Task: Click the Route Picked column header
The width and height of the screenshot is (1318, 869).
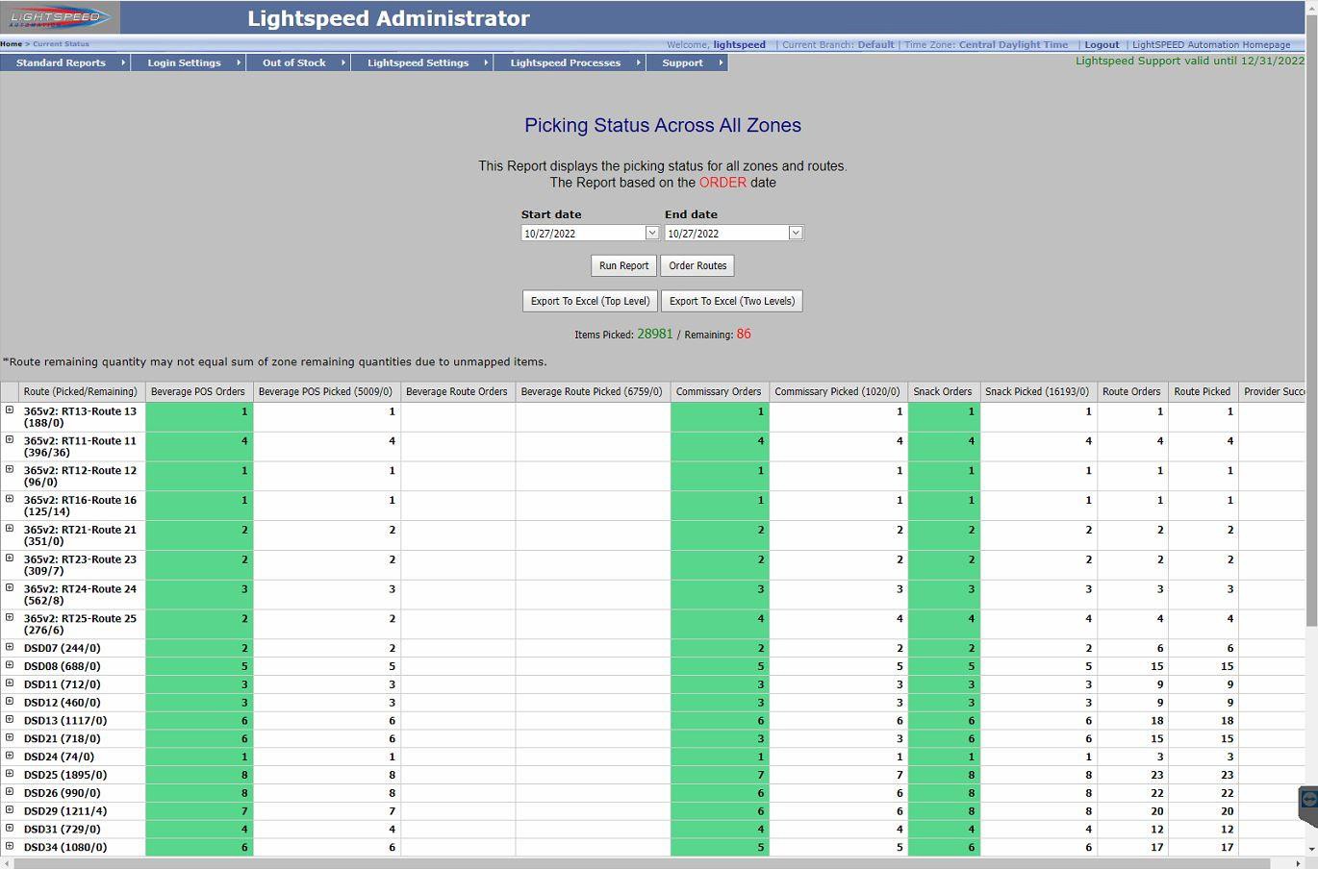Action: (1203, 391)
